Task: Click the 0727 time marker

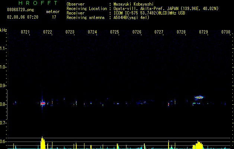Action: point(159,32)
